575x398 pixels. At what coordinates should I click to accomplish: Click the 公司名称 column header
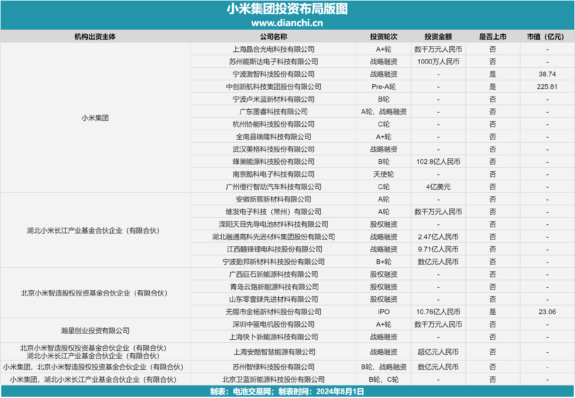pyautogui.click(x=273, y=37)
